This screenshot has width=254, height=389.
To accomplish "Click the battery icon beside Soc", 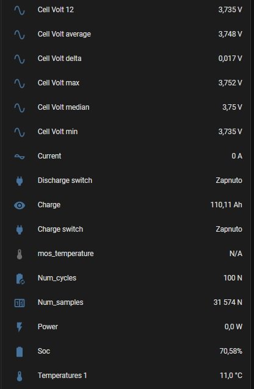I will coord(20,352).
